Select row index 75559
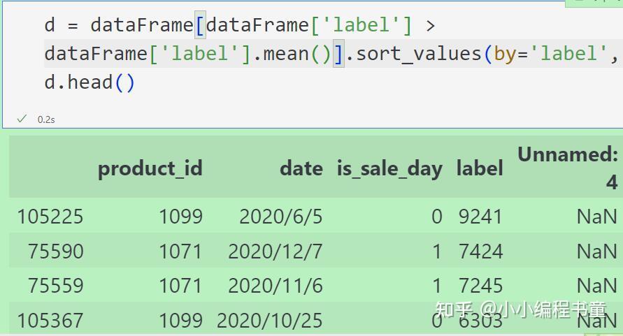The image size is (623, 336). 55,286
